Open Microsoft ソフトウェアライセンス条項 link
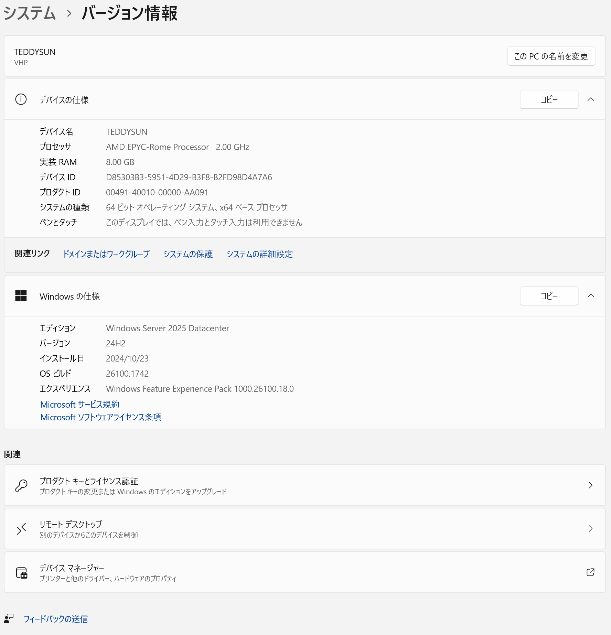 click(x=101, y=417)
